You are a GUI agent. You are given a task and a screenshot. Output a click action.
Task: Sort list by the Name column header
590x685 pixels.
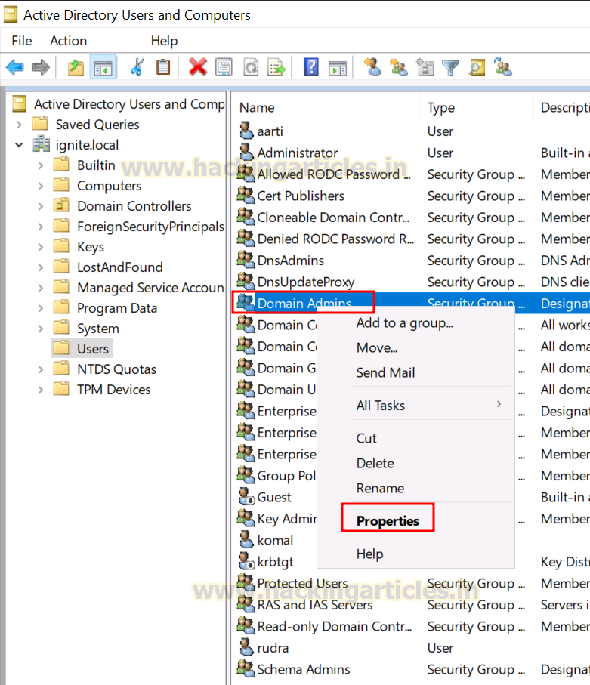pyautogui.click(x=257, y=107)
